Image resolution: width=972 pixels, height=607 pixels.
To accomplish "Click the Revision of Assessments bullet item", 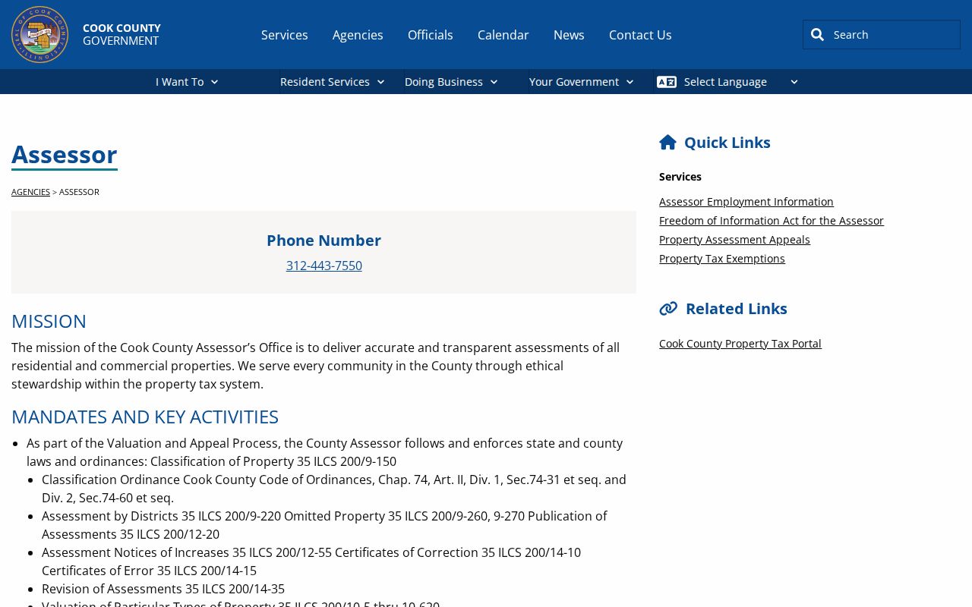I will [x=163, y=589].
